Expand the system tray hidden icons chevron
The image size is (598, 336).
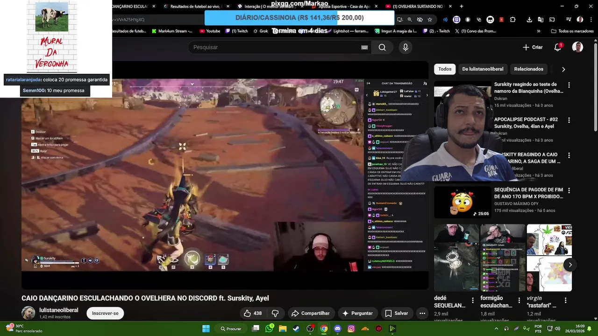pyautogui.click(x=496, y=329)
